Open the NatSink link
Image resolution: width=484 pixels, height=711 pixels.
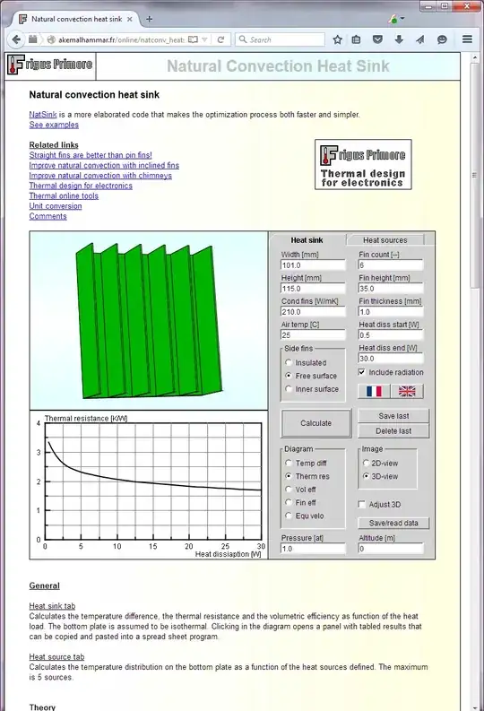coord(43,115)
